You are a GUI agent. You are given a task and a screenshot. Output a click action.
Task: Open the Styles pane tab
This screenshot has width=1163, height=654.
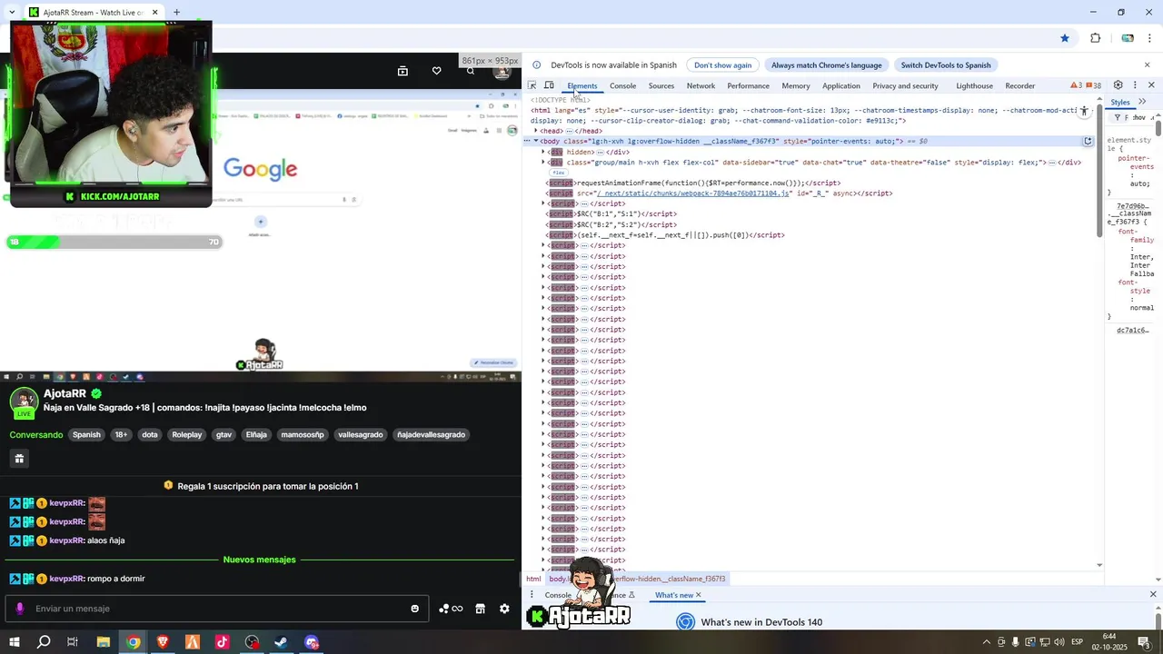point(1120,103)
